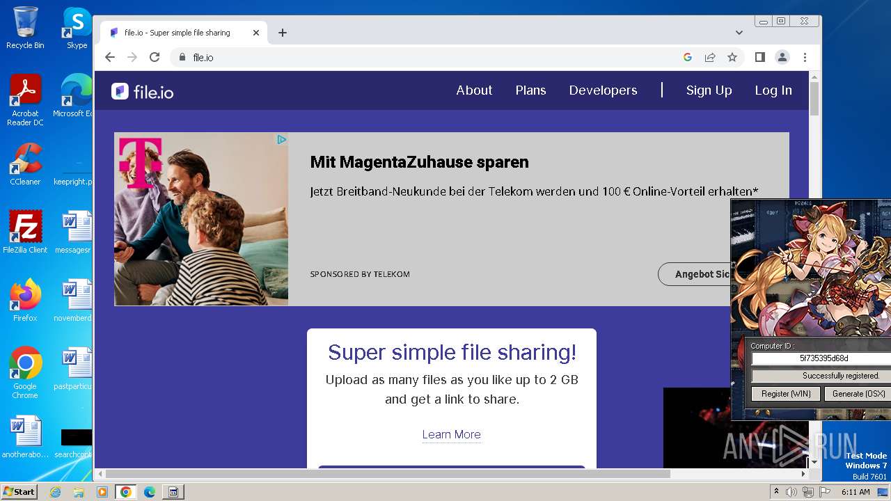
Task: Click the browser forward arrow
Action: pyautogui.click(x=132, y=57)
